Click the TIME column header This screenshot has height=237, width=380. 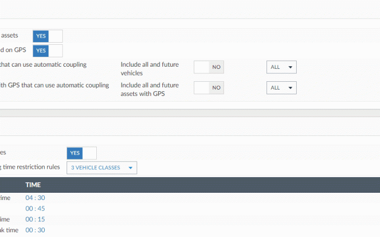33,185
